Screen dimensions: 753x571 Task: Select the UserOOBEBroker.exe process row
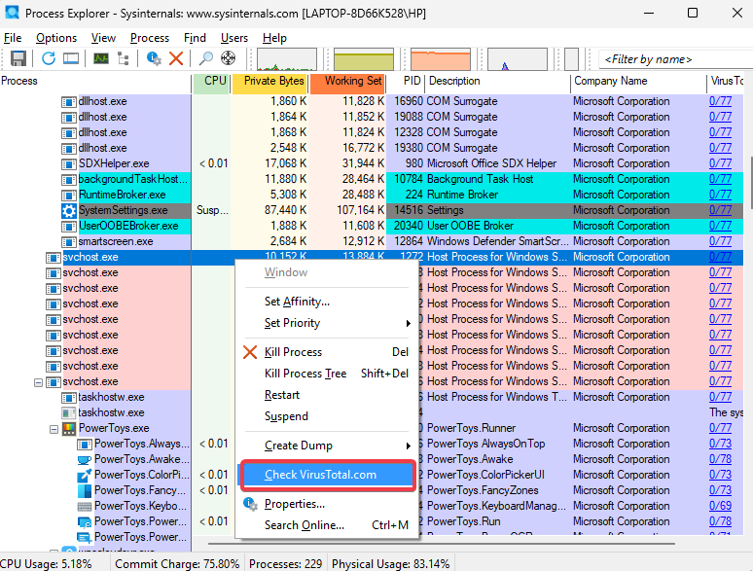coord(372,227)
